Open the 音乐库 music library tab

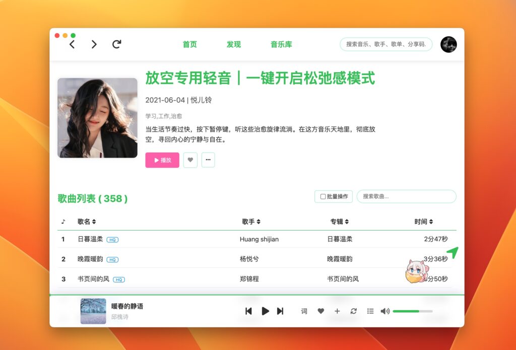(281, 44)
